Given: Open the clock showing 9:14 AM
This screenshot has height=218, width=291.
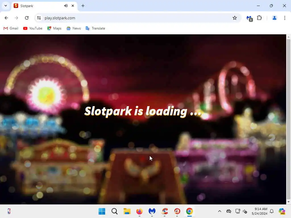Looking at the screenshot, I should [259, 211].
